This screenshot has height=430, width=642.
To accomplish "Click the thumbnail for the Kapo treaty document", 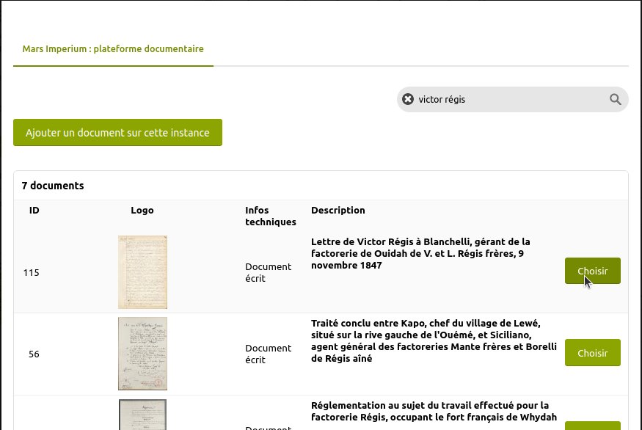I will click(x=142, y=354).
